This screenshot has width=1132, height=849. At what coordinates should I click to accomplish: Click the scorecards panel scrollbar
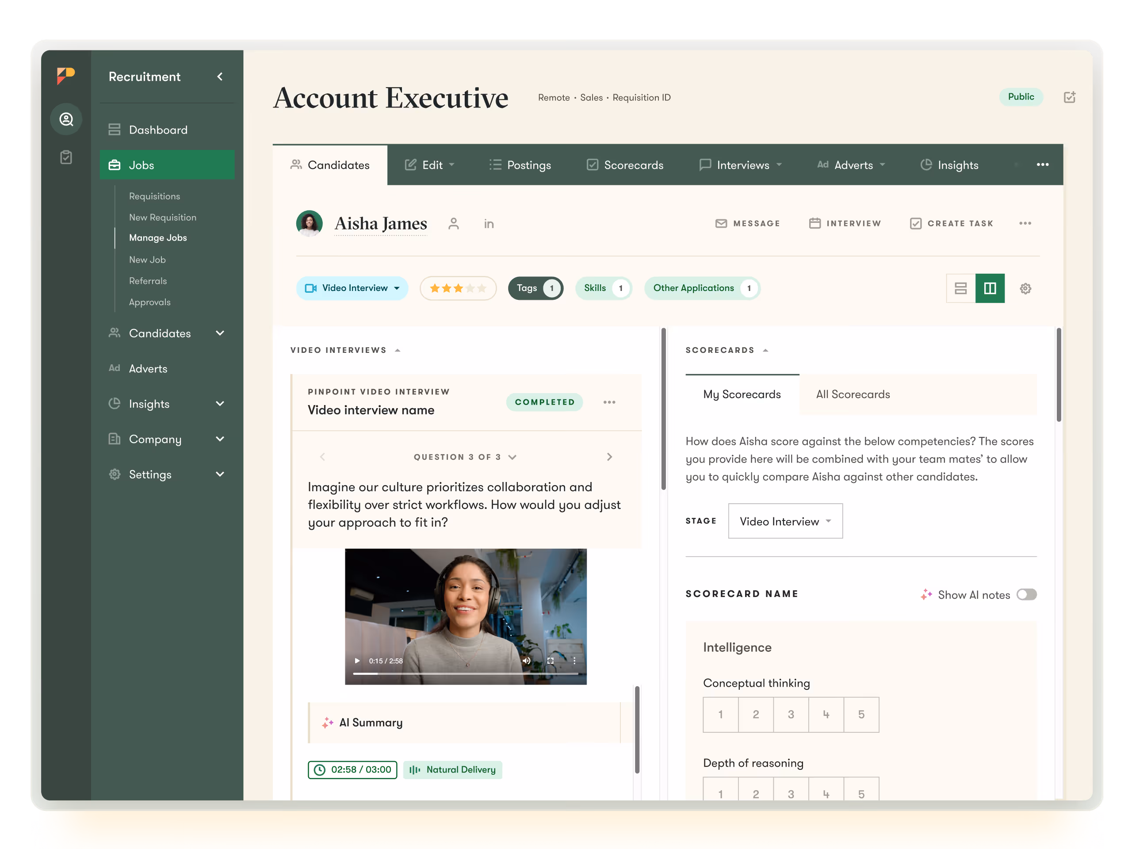click(1059, 375)
